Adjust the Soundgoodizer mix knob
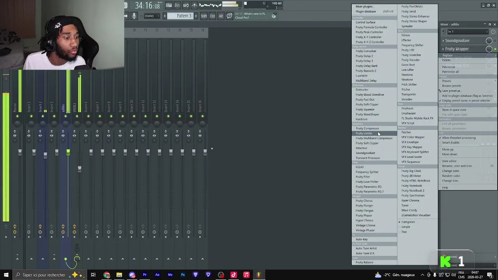Viewport: 498px width, 280px height. point(489,40)
